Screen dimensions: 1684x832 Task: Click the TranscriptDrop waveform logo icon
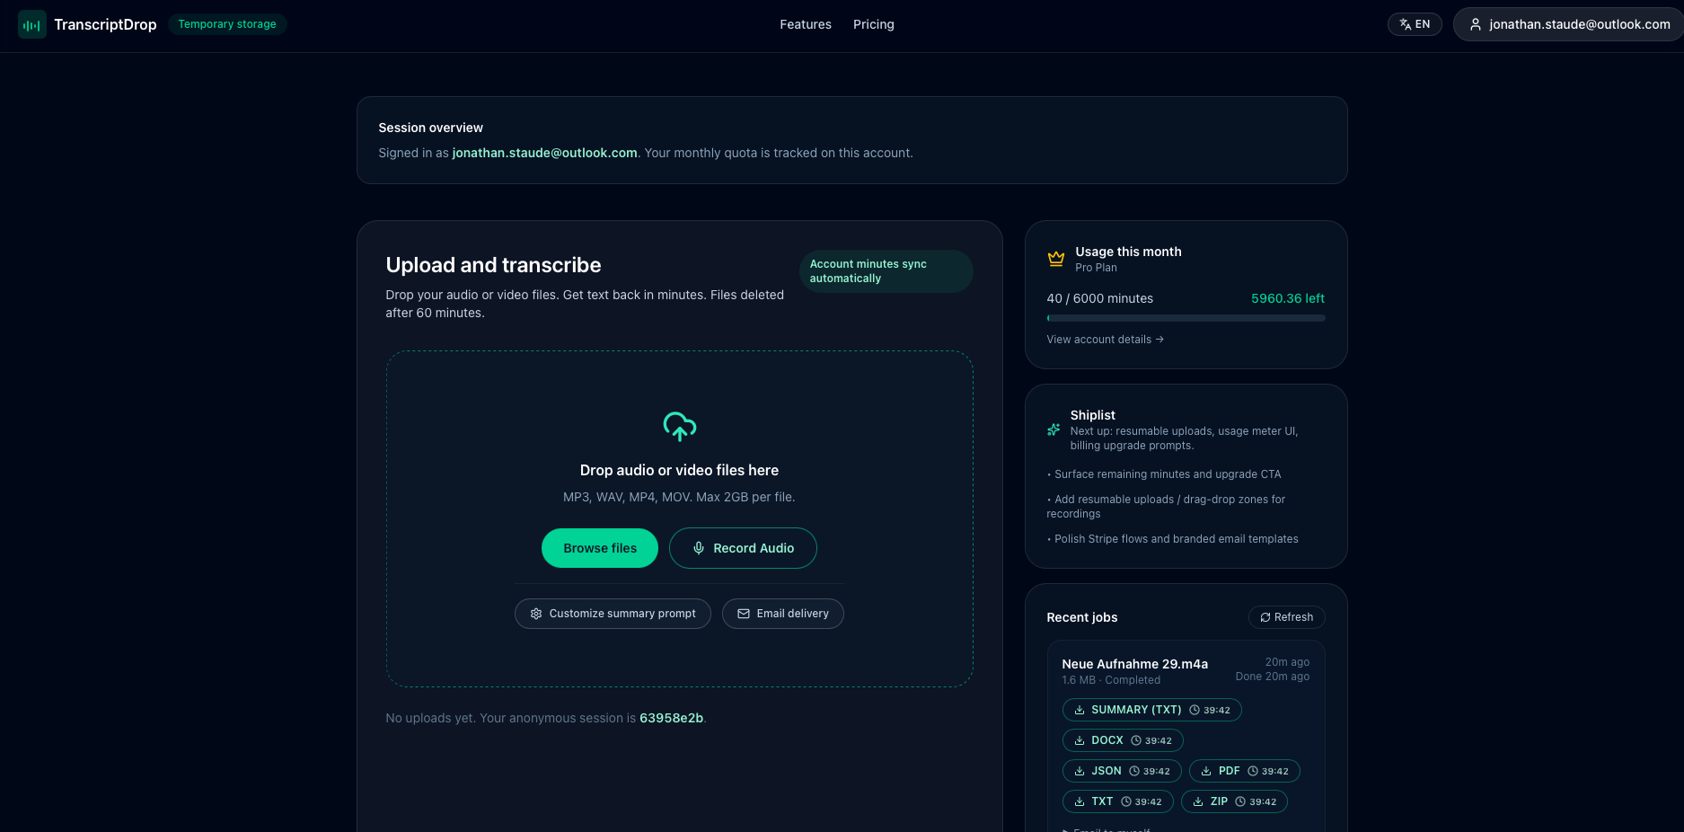coord(32,24)
